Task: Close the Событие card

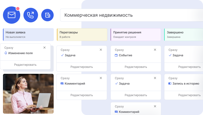Action: [155, 50]
